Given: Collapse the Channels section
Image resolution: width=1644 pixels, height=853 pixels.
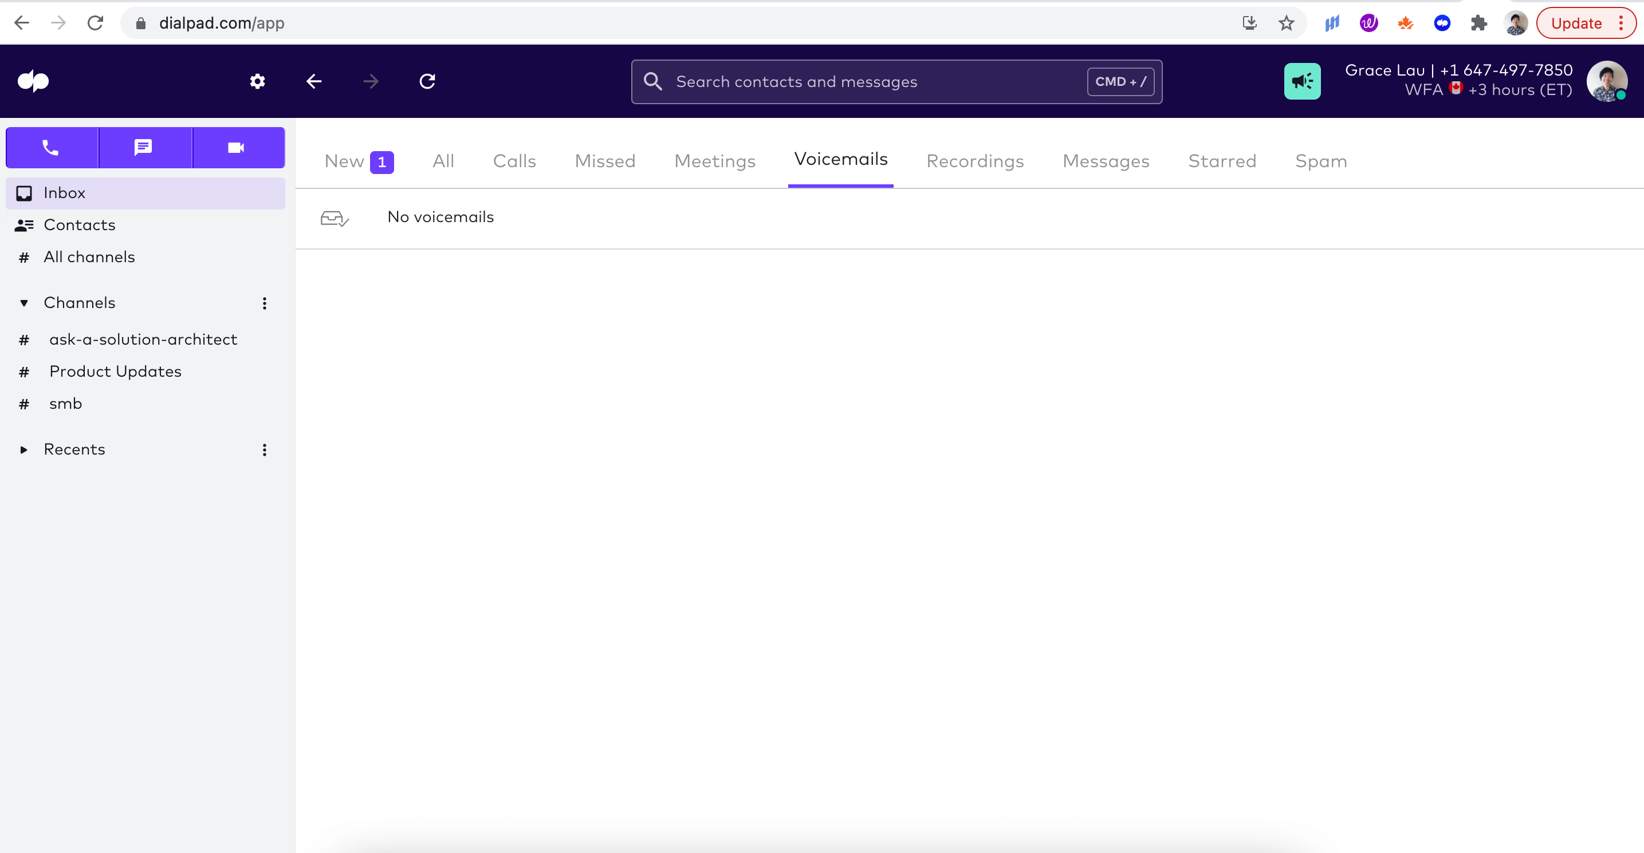Looking at the screenshot, I should coord(23,303).
